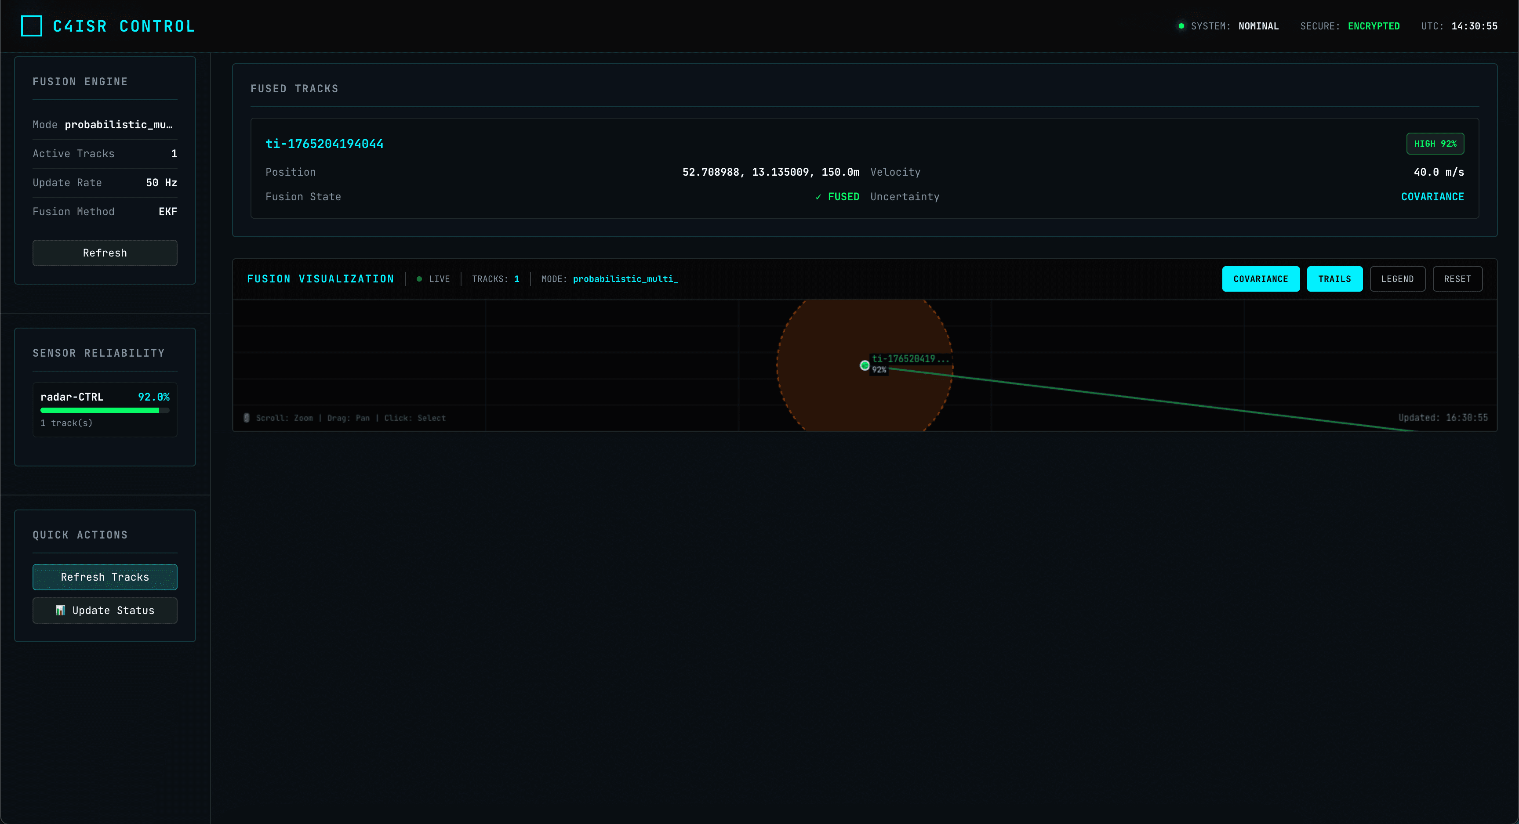Click the C4ISR Control logo icon
1519x824 pixels.
point(32,25)
